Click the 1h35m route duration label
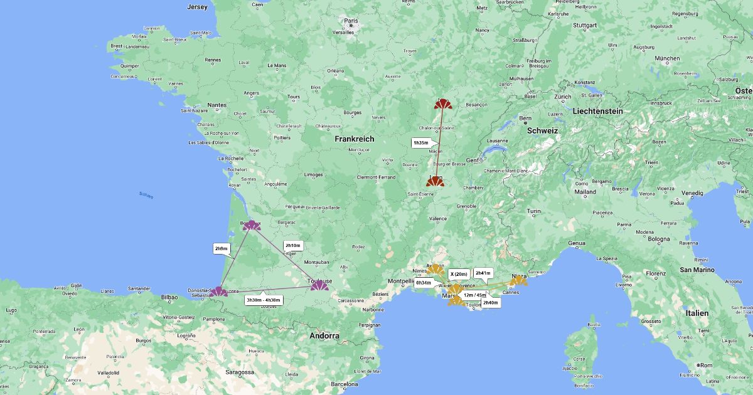Screen dimensions: 753x395 [x=421, y=143]
